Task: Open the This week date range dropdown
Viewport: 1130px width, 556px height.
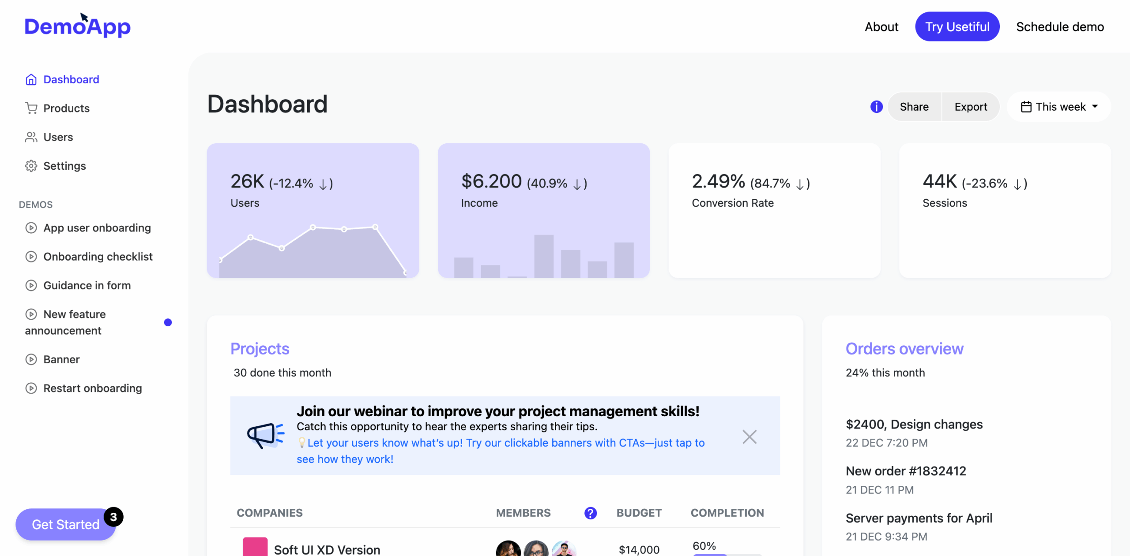Action: pos(1058,107)
